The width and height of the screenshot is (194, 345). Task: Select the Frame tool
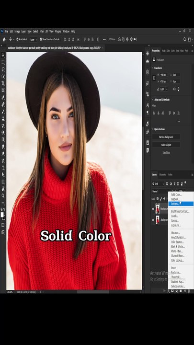click(3, 90)
